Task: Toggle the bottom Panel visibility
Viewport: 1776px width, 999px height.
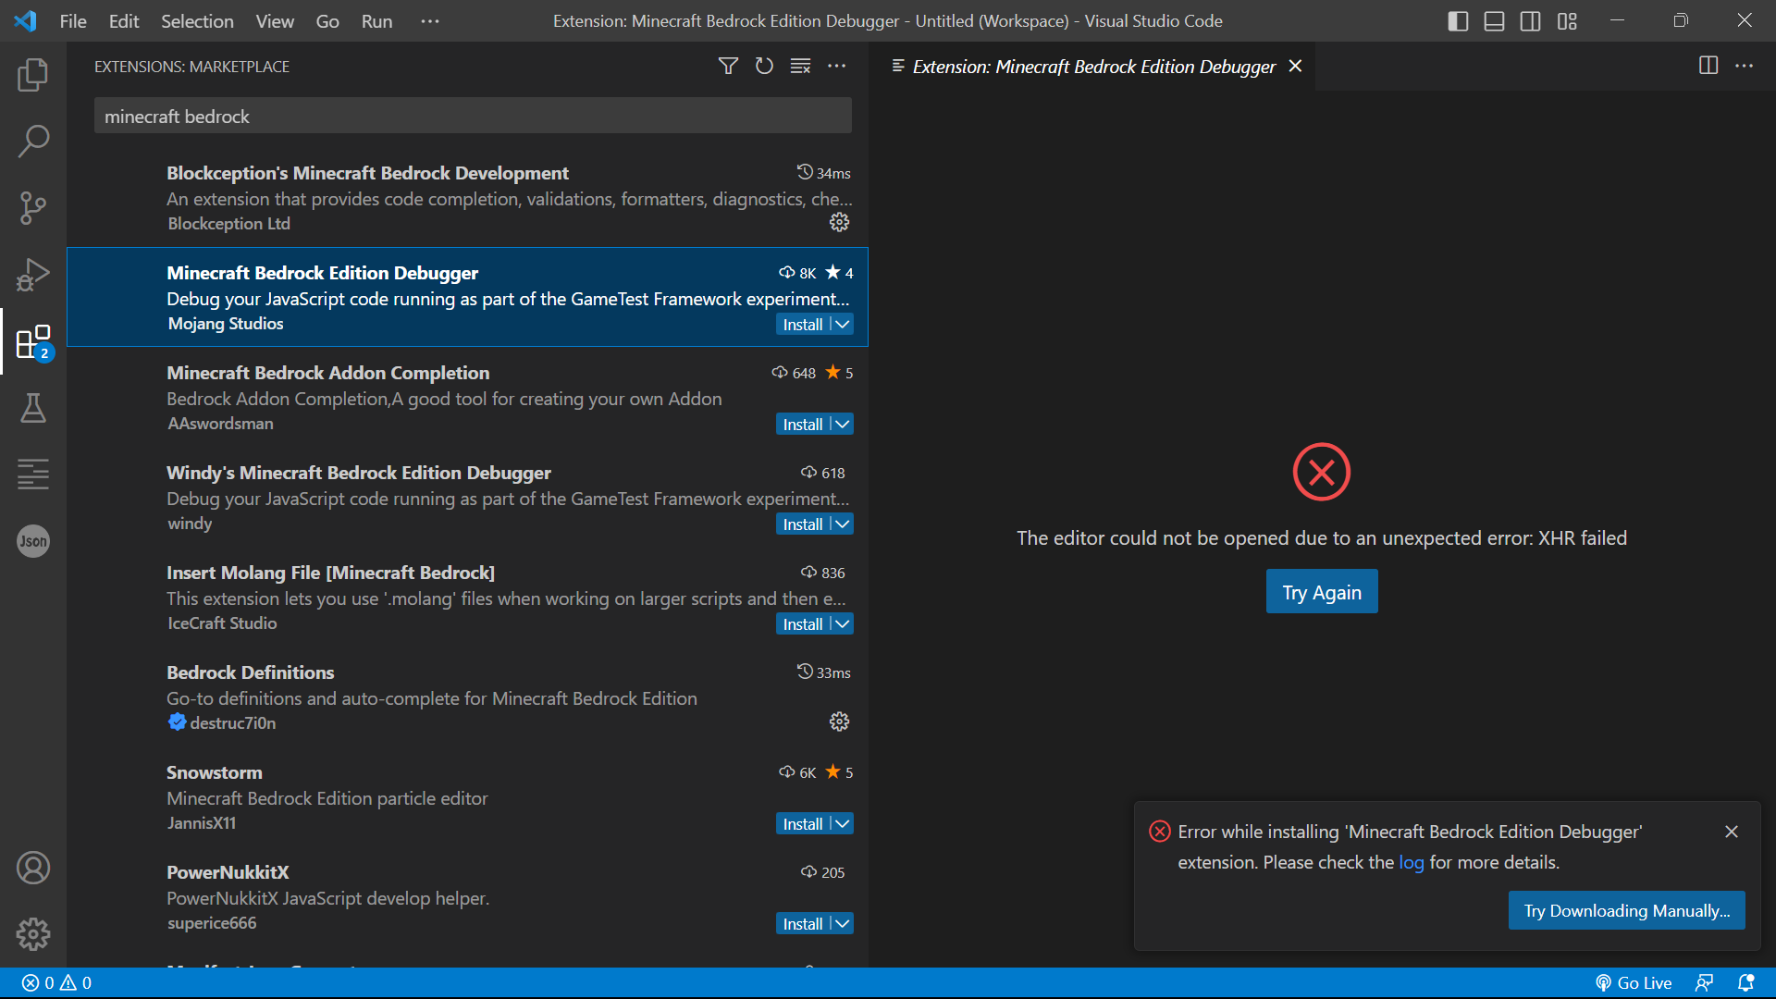Action: tap(1493, 20)
